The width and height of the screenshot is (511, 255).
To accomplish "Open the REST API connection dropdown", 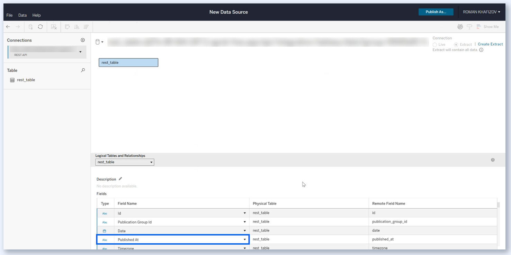I will click(81, 52).
